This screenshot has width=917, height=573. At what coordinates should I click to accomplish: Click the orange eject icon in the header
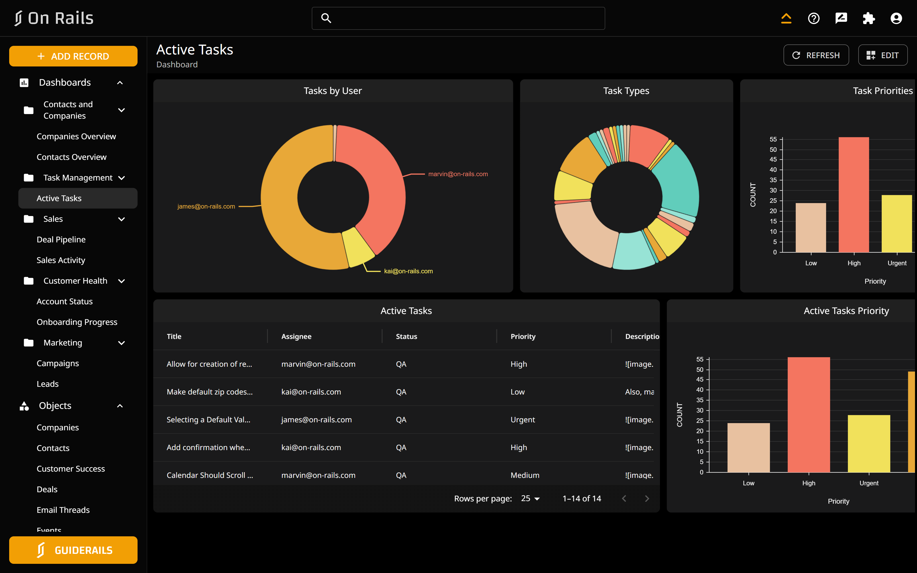(x=786, y=18)
